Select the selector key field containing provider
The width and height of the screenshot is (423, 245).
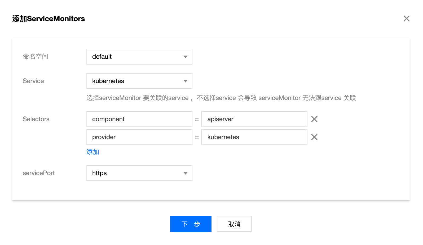[x=139, y=137]
